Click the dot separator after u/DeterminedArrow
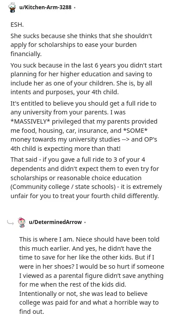175x327 pixels. [x=85, y=222]
